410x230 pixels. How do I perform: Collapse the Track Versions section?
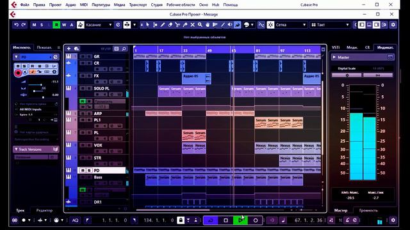(x=16, y=149)
